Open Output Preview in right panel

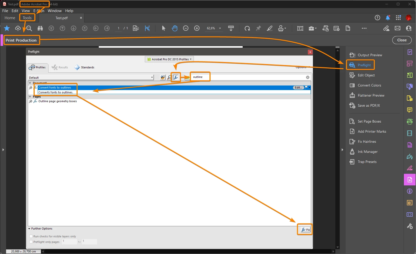(366, 55)
